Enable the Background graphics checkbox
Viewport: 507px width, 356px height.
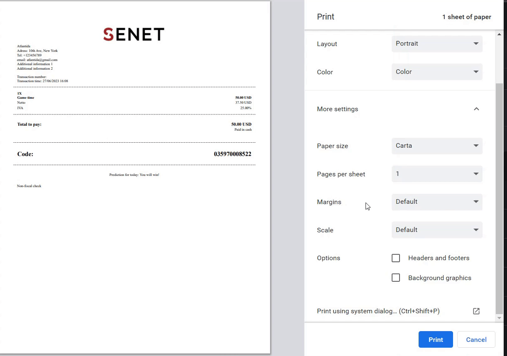pos(396,278)
